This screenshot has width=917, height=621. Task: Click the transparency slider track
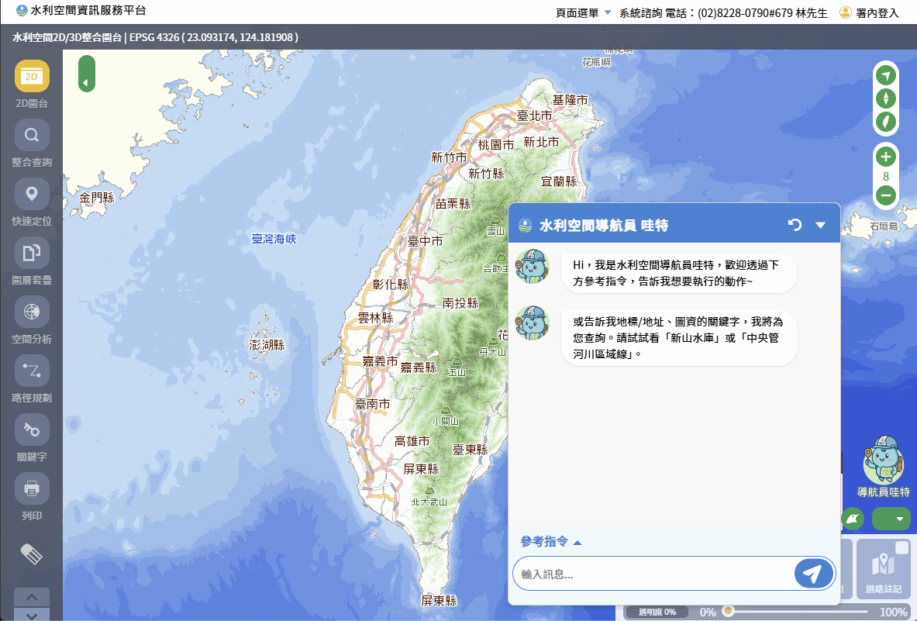click(798, 612)
